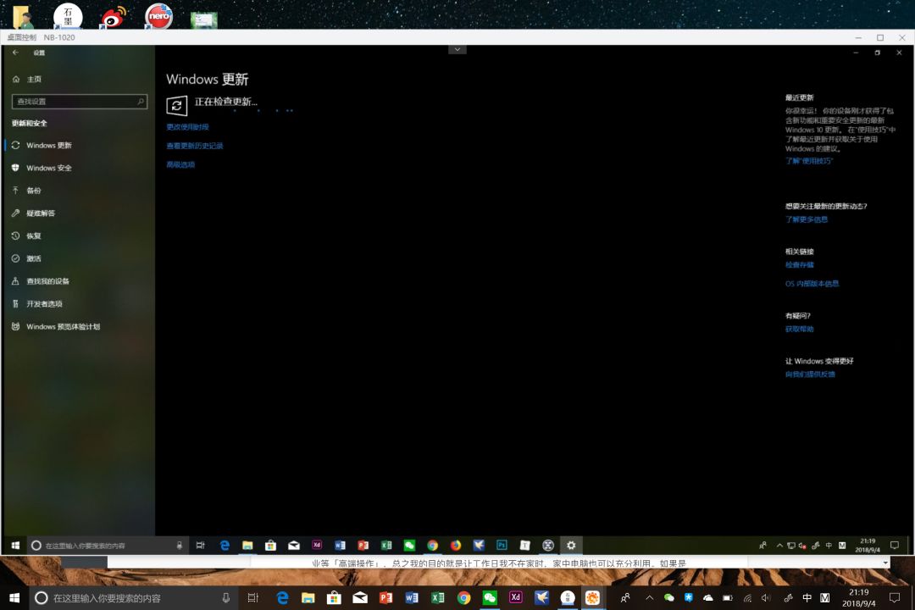This screenshot has width=915, height=610.
Task: Open Photoshop in the remote taskbar
Action: 502,546
